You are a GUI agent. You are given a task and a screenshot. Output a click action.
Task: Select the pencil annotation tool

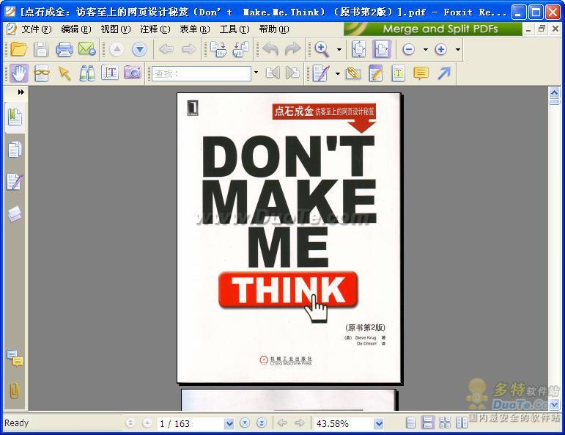pos(321,73)
